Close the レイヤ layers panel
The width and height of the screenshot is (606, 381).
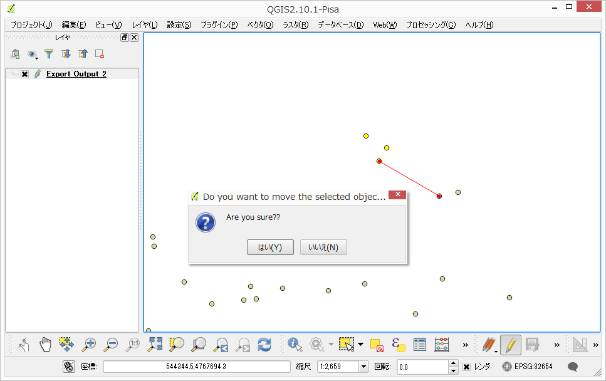tap(134, 38)
